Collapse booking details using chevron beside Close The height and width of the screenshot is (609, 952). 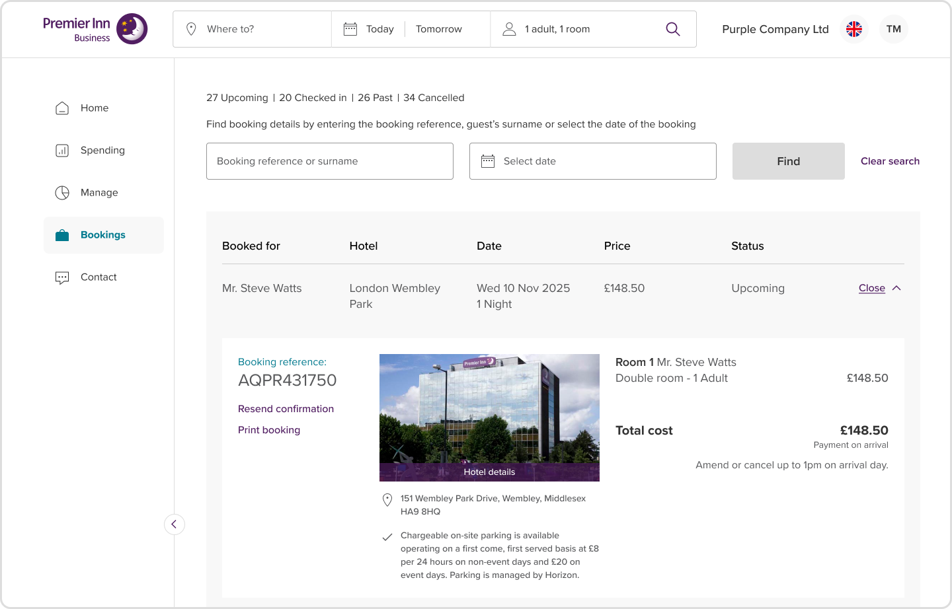coord(896,288)
